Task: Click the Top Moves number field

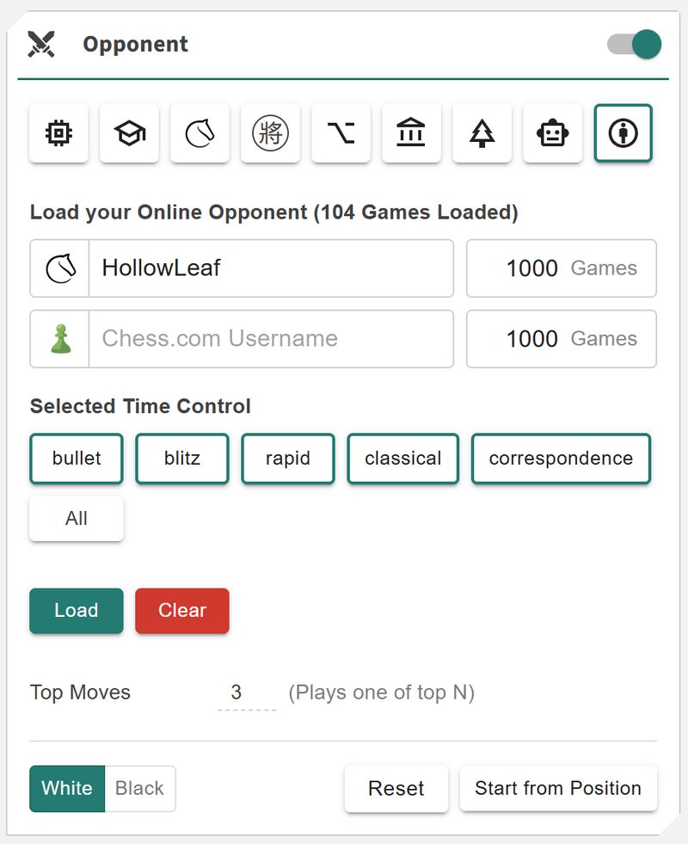Action: point(237,693)
